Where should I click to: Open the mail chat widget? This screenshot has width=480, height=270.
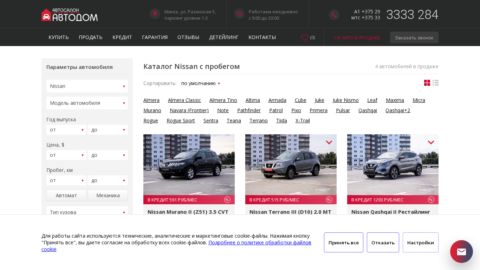(461, 252)
